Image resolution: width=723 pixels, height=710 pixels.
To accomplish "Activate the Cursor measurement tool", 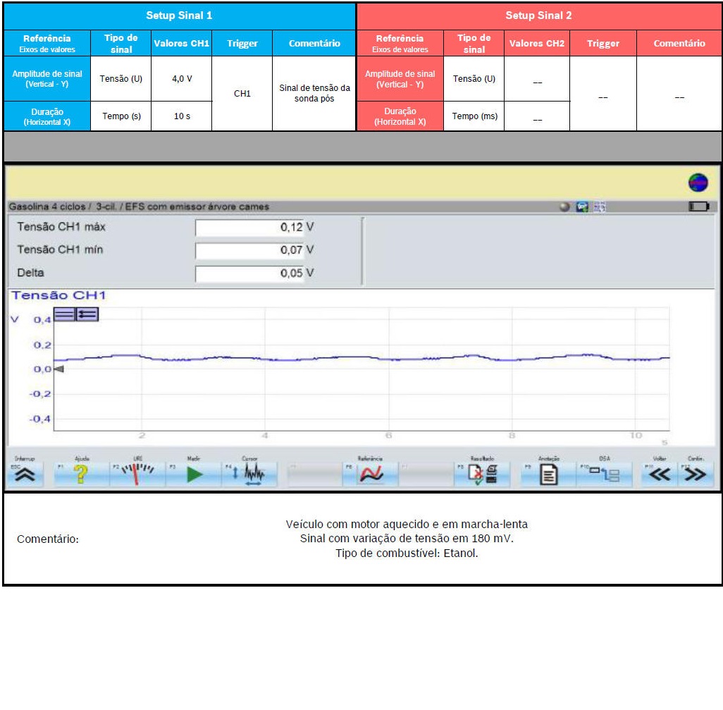I will pyautogui.click(x=250, y=475).
